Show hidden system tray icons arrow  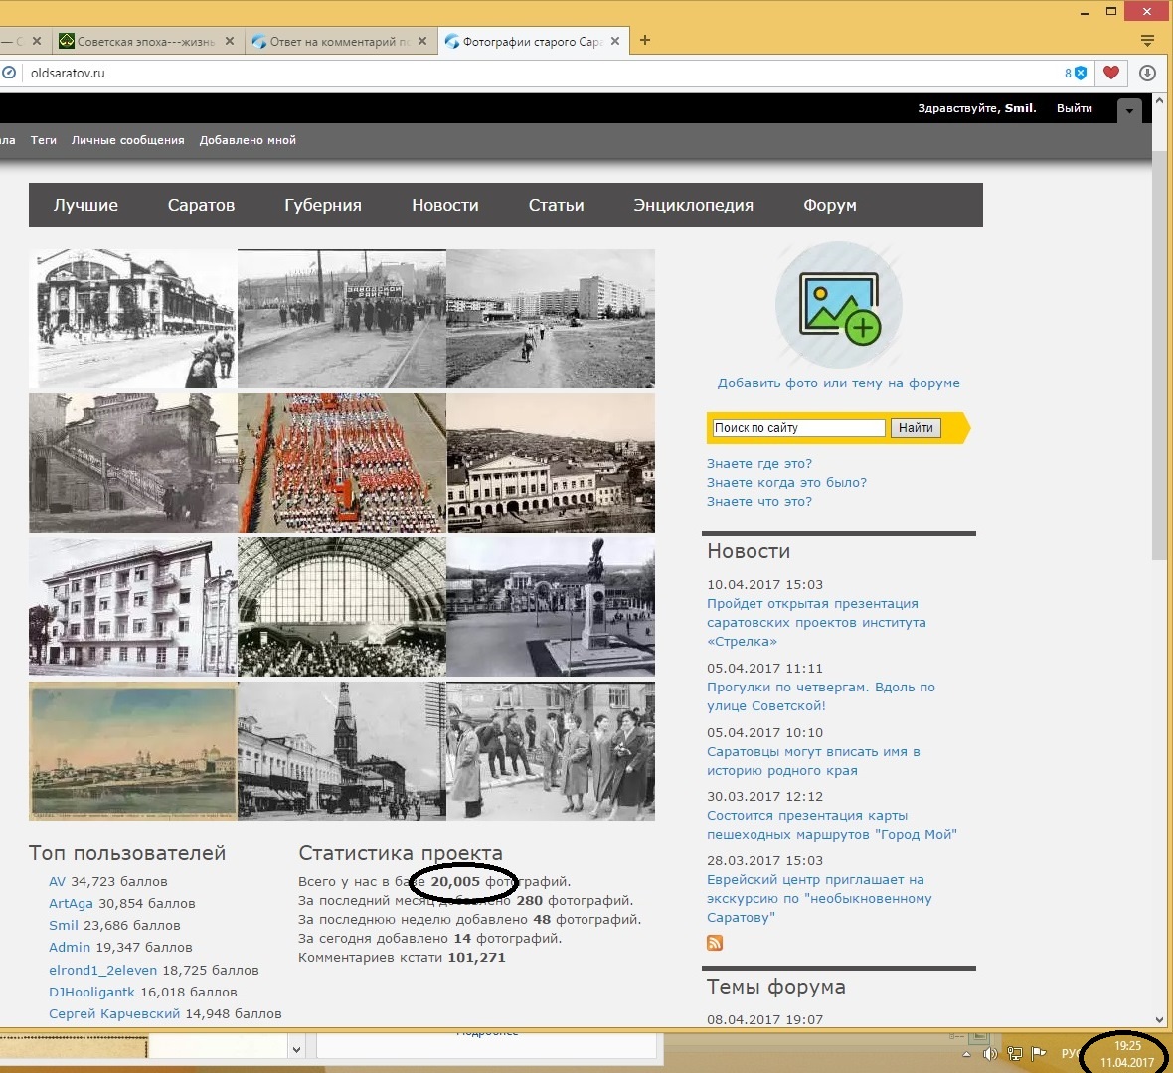(966, 1054)
